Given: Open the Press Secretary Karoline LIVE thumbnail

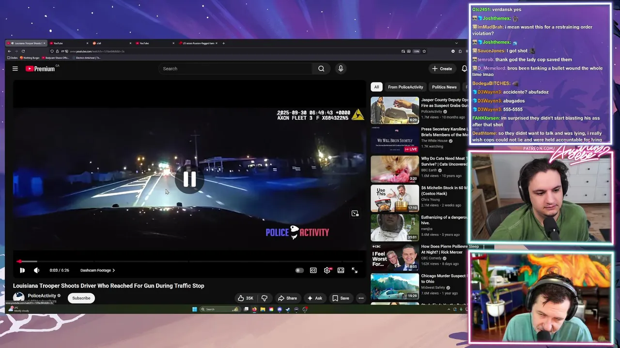Looking at the screenshot, I should [x=395, y=140].
